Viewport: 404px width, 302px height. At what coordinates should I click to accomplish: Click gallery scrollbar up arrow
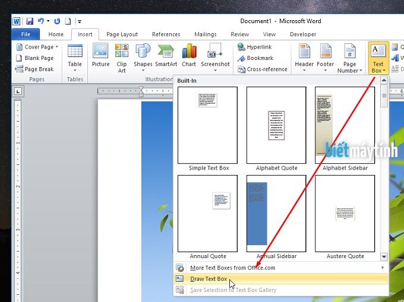tap(384, 80)
